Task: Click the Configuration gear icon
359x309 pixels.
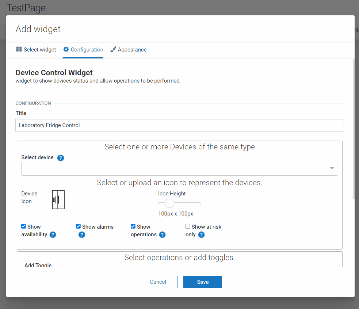Action: coord(66,49)
